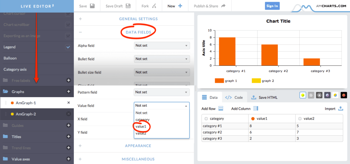Collapse the Graphs folder
350x164 pixels.
pos(5,91)
